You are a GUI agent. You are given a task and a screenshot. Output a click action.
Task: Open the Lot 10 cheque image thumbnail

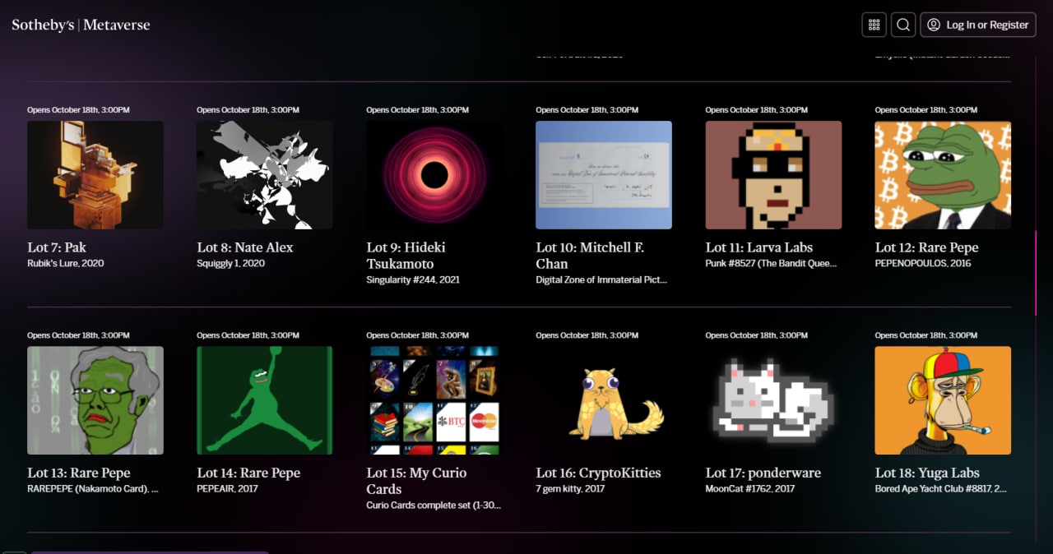[604, 175]
